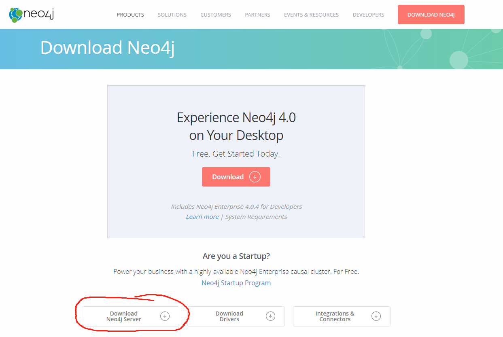Select the circled Download Neo4j Server section
This screenshot has height=337, width=503.
[x=131, y=316]
